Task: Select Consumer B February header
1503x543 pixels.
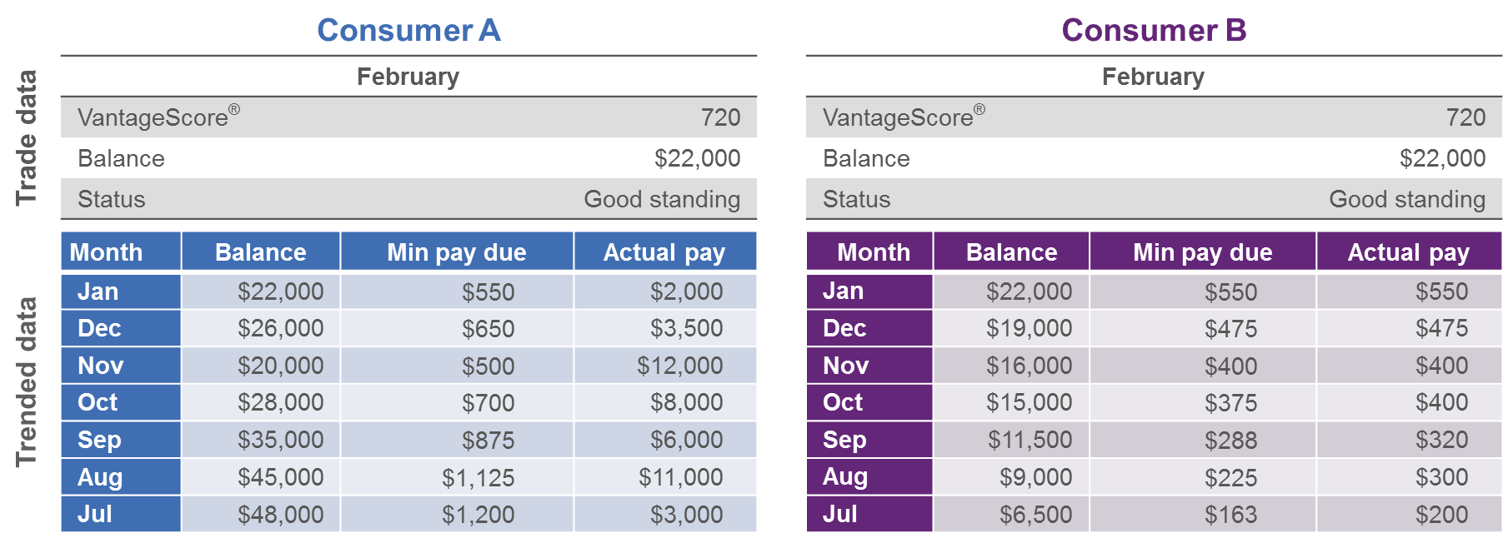Action: click(x=1153, y=77)
